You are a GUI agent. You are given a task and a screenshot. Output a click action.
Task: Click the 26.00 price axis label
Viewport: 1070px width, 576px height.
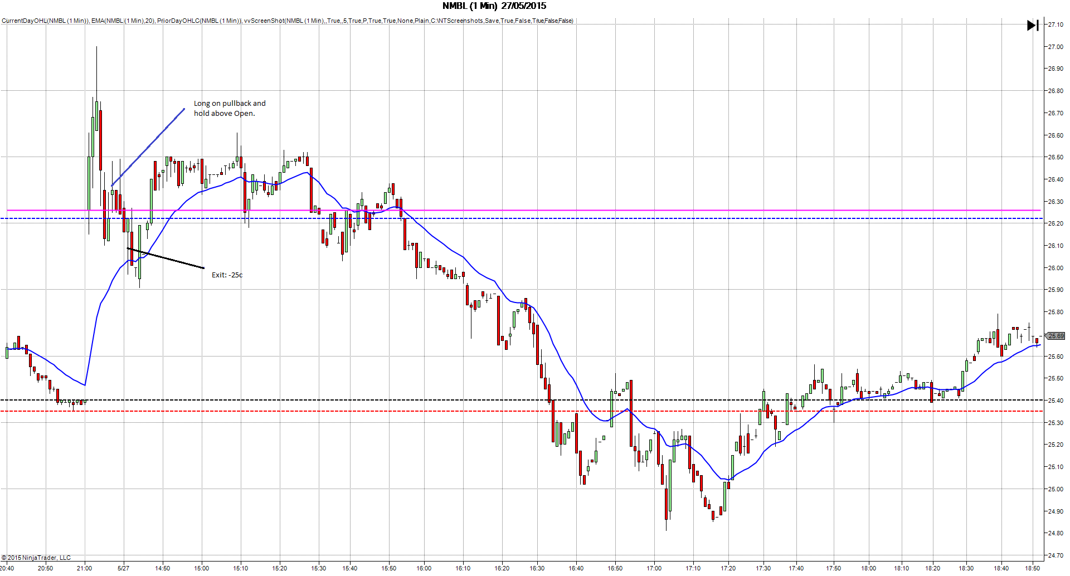1055,268
